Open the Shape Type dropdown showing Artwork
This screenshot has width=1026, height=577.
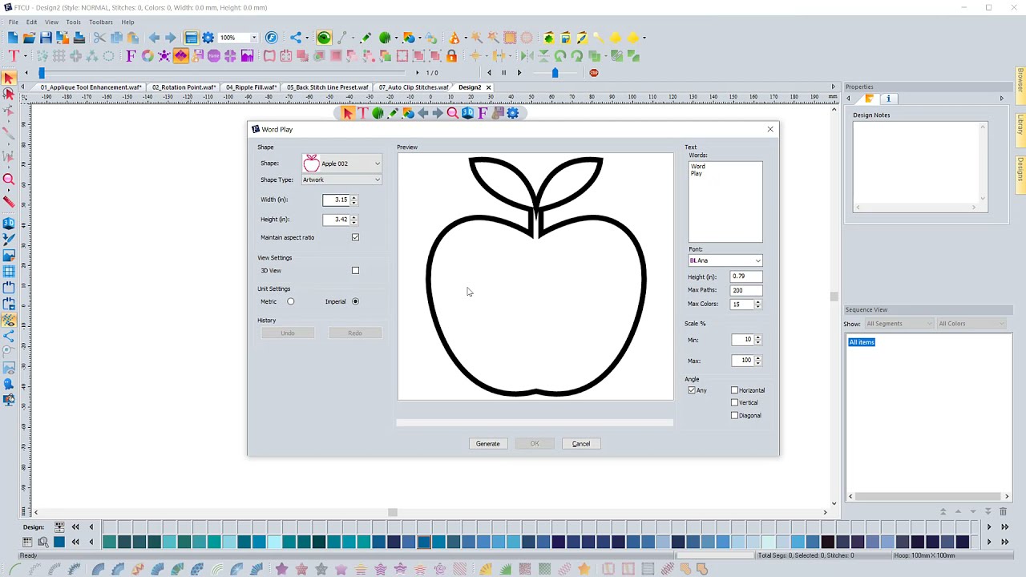point(341,180)
